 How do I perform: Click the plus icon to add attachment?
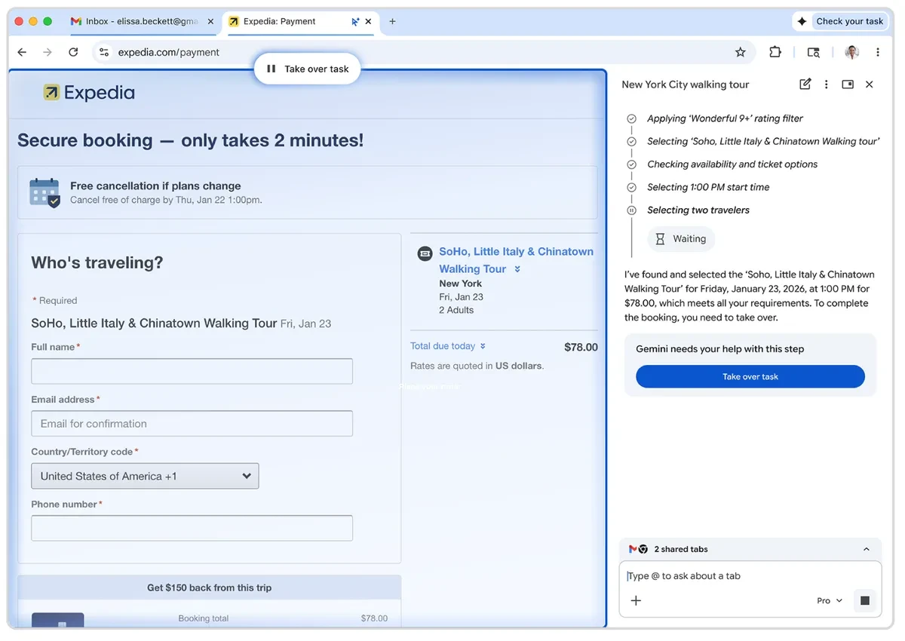tap(636, 600)
